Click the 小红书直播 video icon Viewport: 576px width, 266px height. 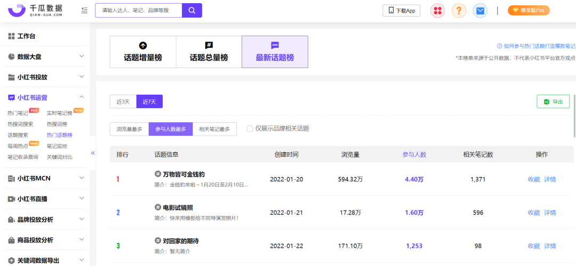[x=11, y=199]
